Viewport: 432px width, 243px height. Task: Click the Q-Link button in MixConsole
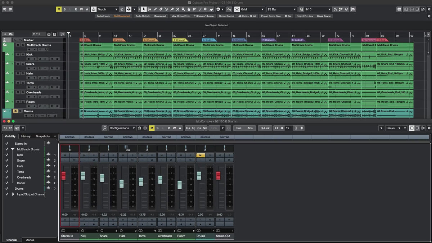(265, 128)
